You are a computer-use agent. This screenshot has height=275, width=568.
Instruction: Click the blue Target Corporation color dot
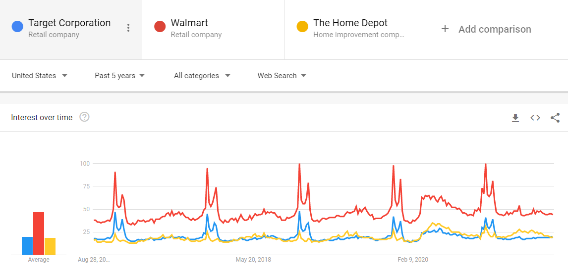[17, 26]
